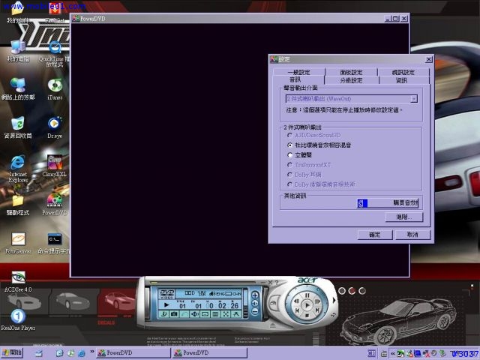Click the configuration hammer icon on the player

click(x=236, y=314)
